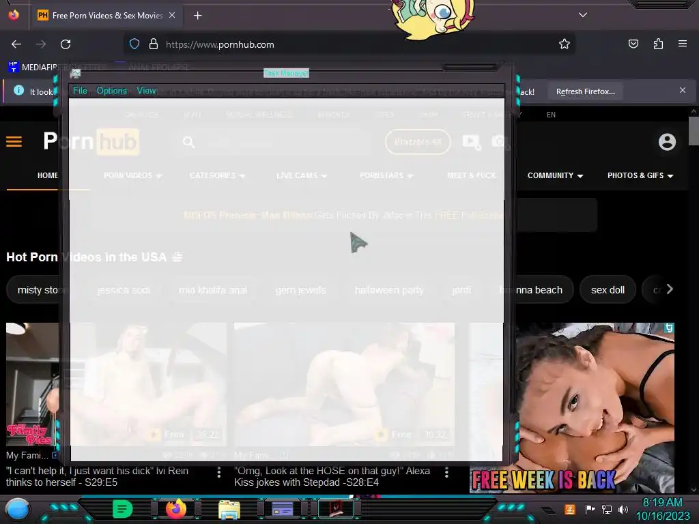Viewport: 699px width, 524px height.
Task: Switch to the Task Manager taskbar button
Action: (336, 509)
